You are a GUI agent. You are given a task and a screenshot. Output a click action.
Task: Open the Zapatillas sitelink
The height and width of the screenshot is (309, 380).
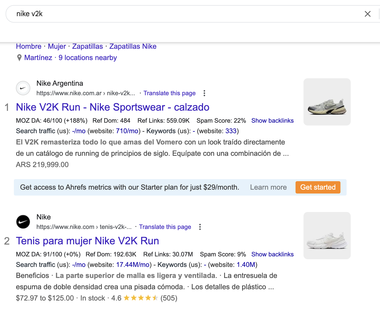[87, 46]
